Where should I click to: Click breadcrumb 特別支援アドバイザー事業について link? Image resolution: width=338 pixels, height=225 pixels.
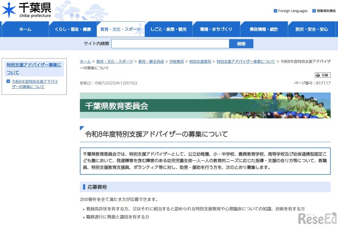246,61
